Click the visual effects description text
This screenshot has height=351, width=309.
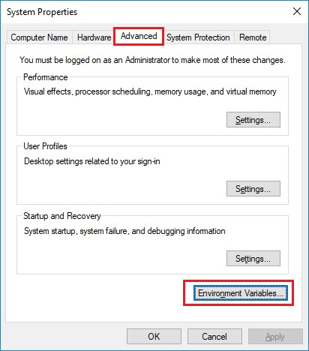[150, 91]
